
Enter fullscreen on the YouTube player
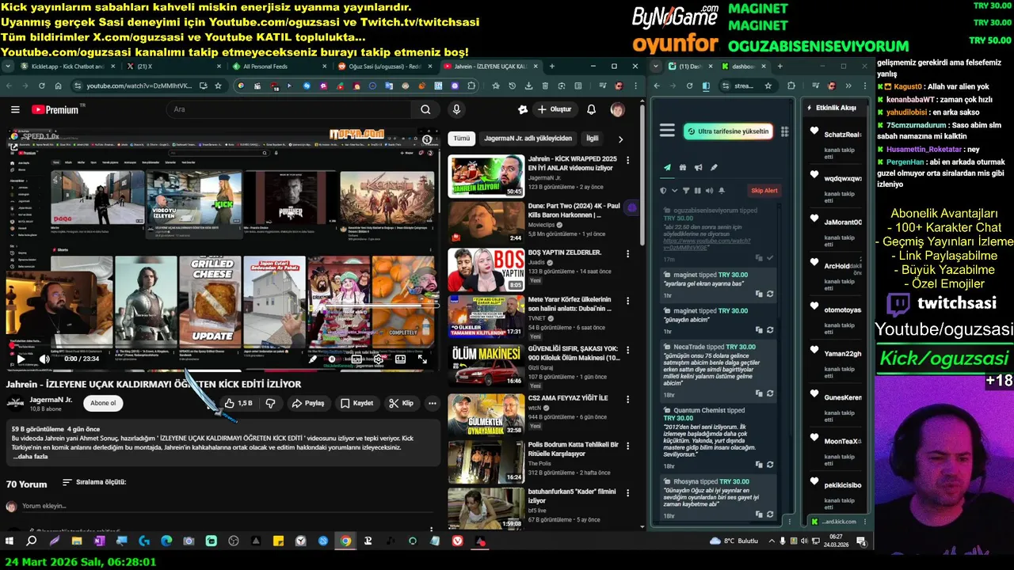(422, 359)
